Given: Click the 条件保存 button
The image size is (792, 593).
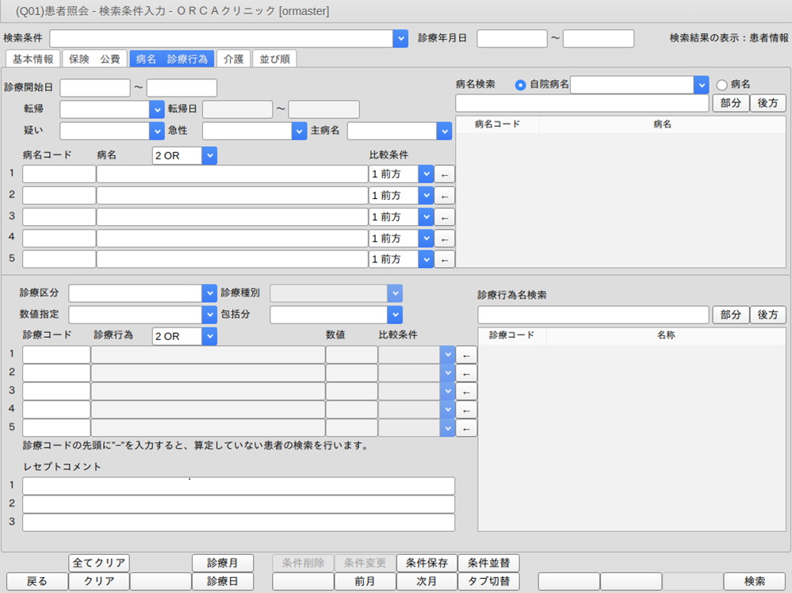Looking at the screenshot, I should 427,563.
